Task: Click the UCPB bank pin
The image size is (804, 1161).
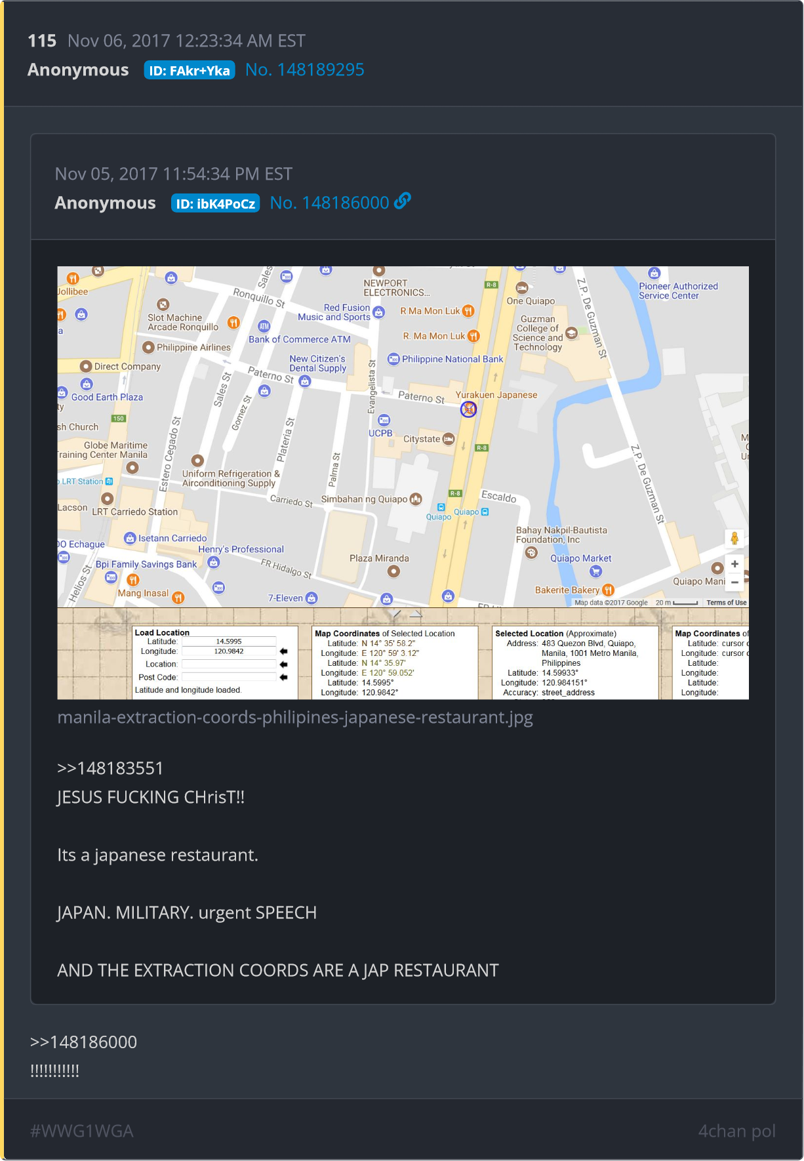Action: [384, 420]
